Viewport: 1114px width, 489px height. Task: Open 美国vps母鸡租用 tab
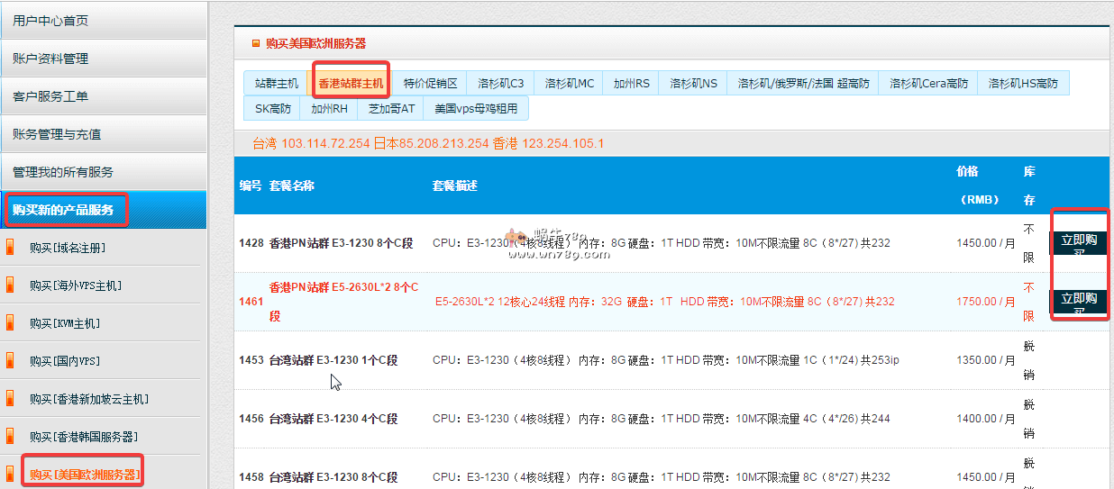pyautogui.click(x=476, y=108)
